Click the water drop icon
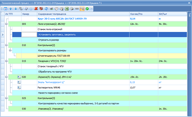The image size is (192, 117). pyautogui.click(x=31, y=9)
